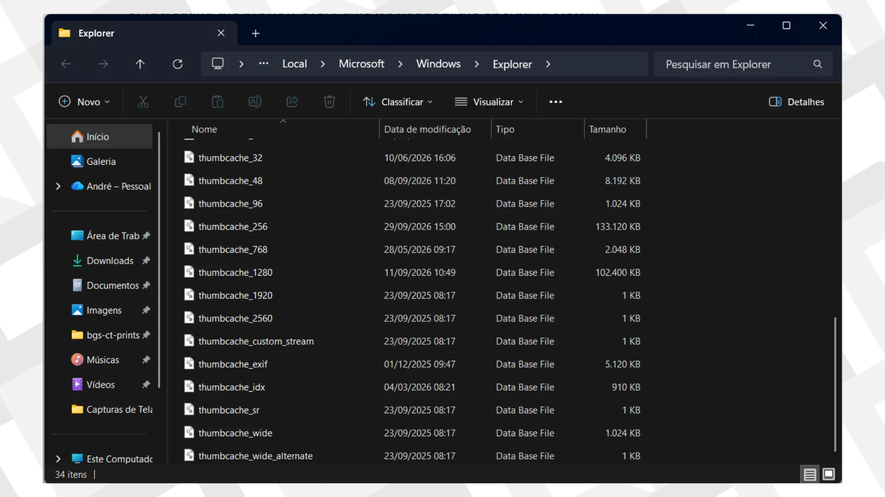The width and height of the screenshot is (885, 497).
Task: Refresh the current folder
Action: [177, 64]
